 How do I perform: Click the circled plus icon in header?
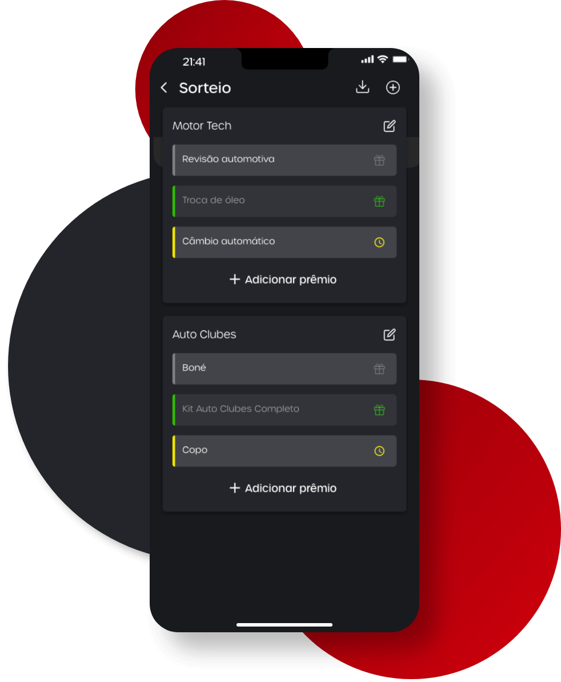coord(393,87)
